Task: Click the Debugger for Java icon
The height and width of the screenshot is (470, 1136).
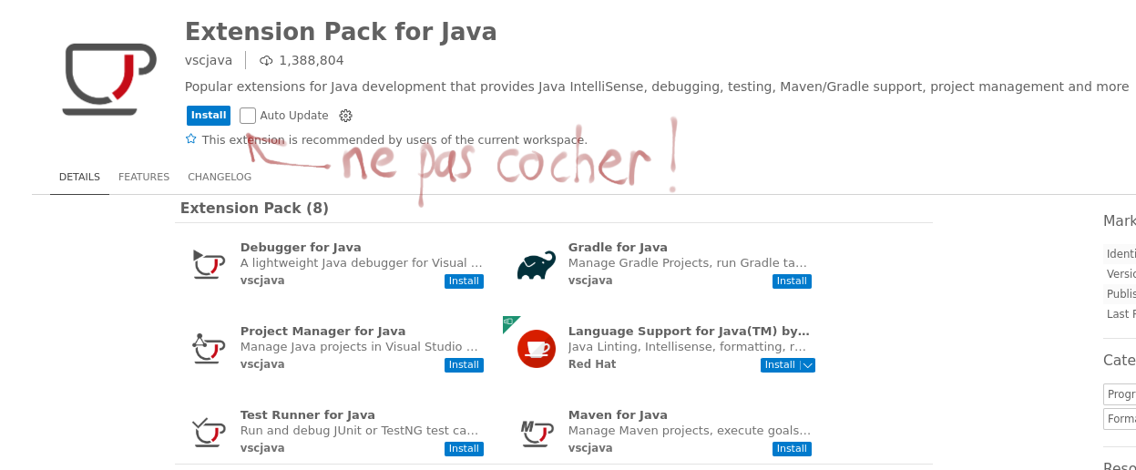Action: [x=209, y=264]
